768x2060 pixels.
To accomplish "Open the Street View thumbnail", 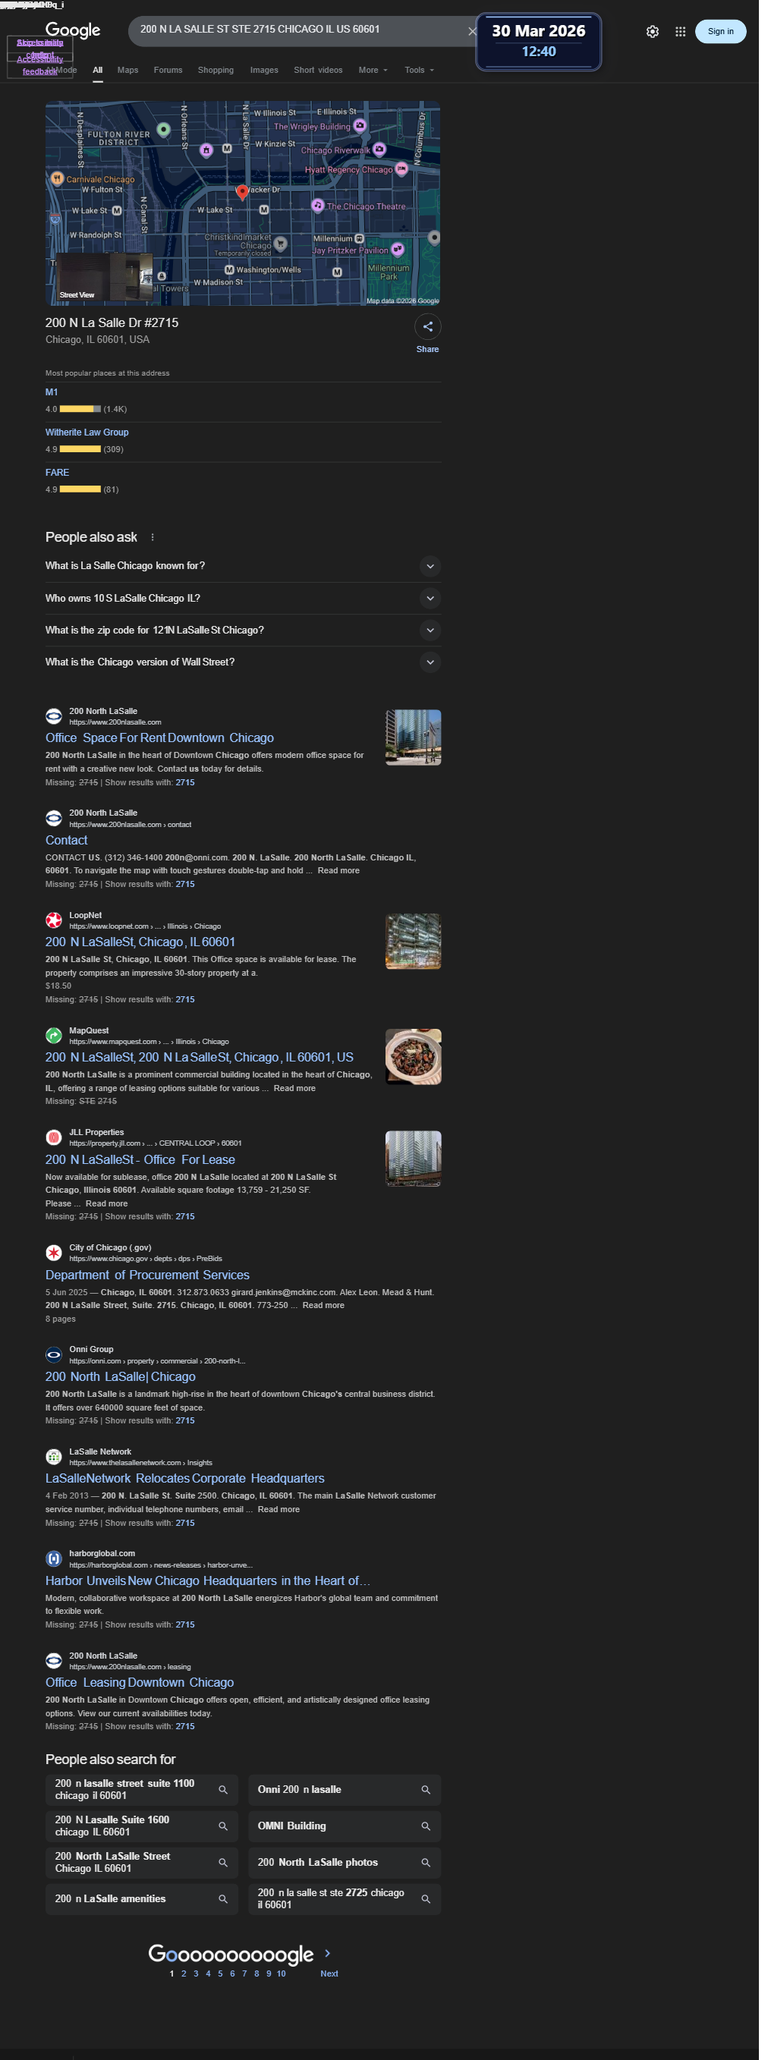I will [x=105, y=278].
